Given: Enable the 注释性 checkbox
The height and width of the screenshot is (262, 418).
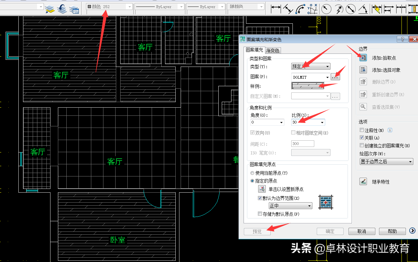Looking at the screenshot, I should (x=361, y=130).
